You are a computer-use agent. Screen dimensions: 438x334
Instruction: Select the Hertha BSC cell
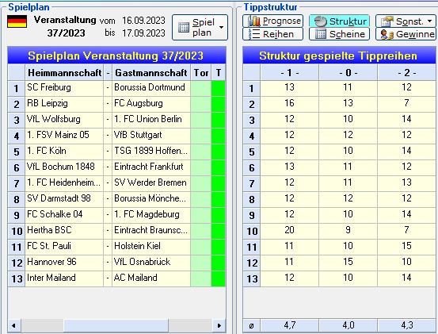click(64, 231)
